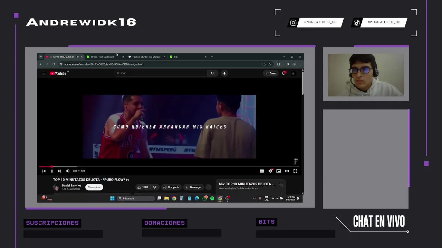442x248 pixels.
Task: Open the Windows Start menu
Action: pos(112,198)
